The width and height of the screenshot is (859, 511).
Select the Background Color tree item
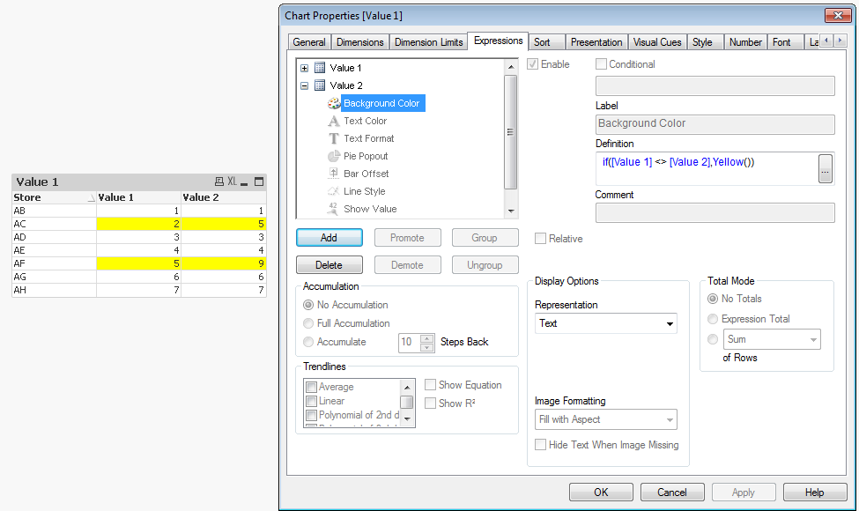(x=381, y=103)
